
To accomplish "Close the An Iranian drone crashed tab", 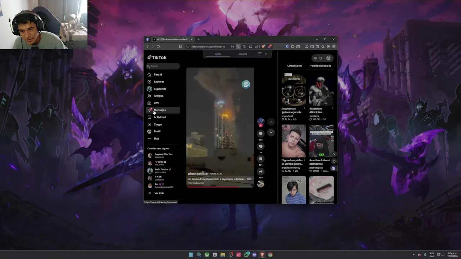I will coord(192,39).
